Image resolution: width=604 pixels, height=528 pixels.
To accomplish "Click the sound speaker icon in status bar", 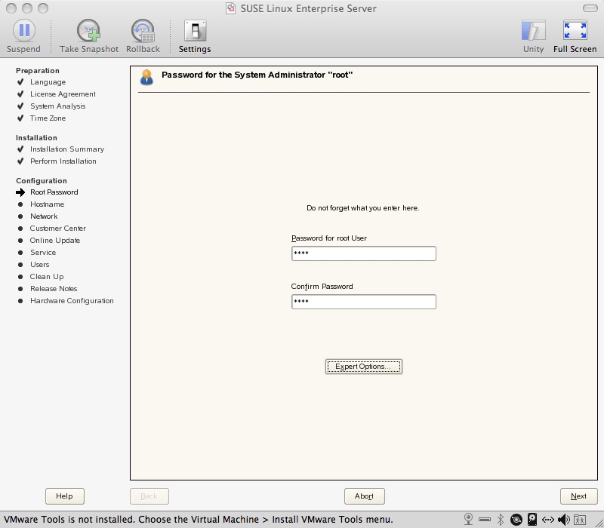I will (x=564, y=520).
